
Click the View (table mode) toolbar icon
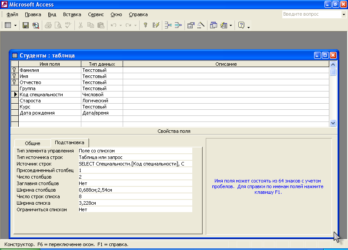tap(8, 25)
